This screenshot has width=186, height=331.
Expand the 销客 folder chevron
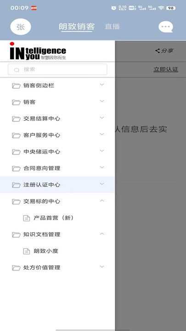point(102,101)
